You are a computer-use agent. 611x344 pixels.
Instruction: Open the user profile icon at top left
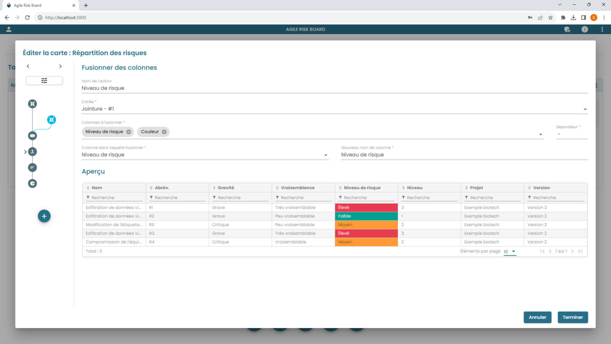pos(9,29)
